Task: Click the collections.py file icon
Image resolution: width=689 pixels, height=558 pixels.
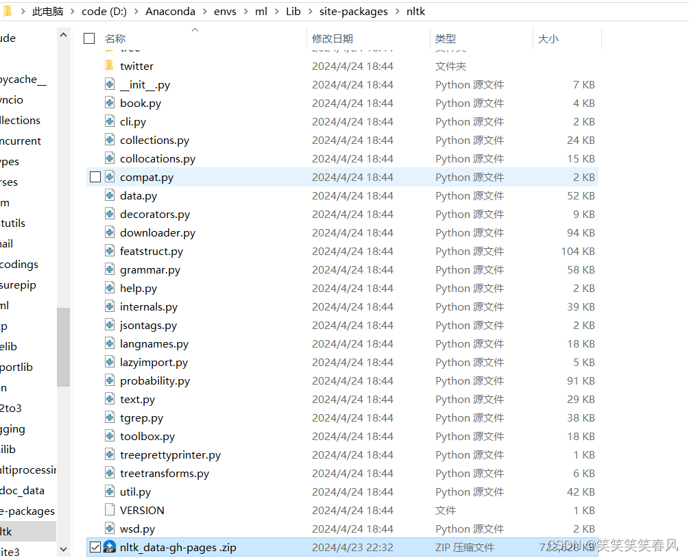Action: click(110, 139)
